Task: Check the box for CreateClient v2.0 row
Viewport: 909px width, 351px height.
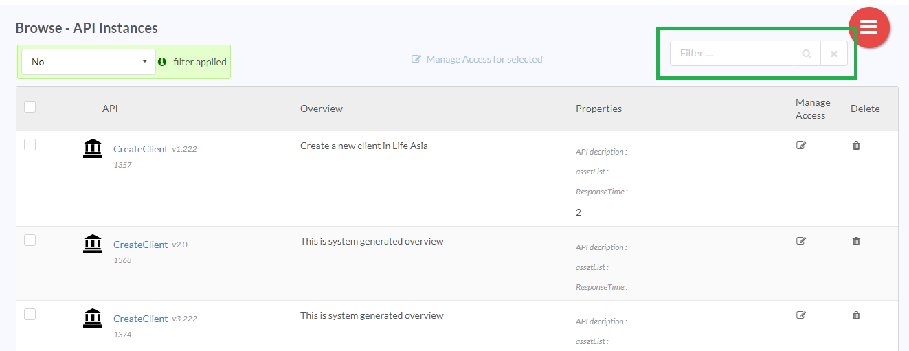Action: point(30,240)
